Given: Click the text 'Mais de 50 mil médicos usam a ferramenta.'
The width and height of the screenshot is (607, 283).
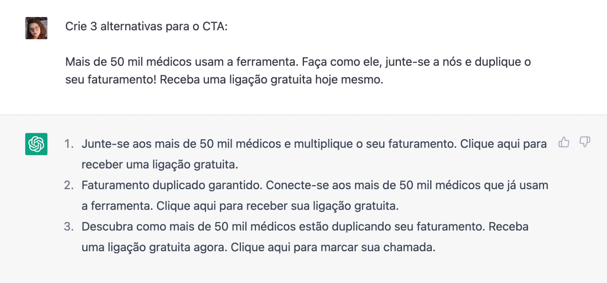Looking at the screenshot, I should point(182,62).
